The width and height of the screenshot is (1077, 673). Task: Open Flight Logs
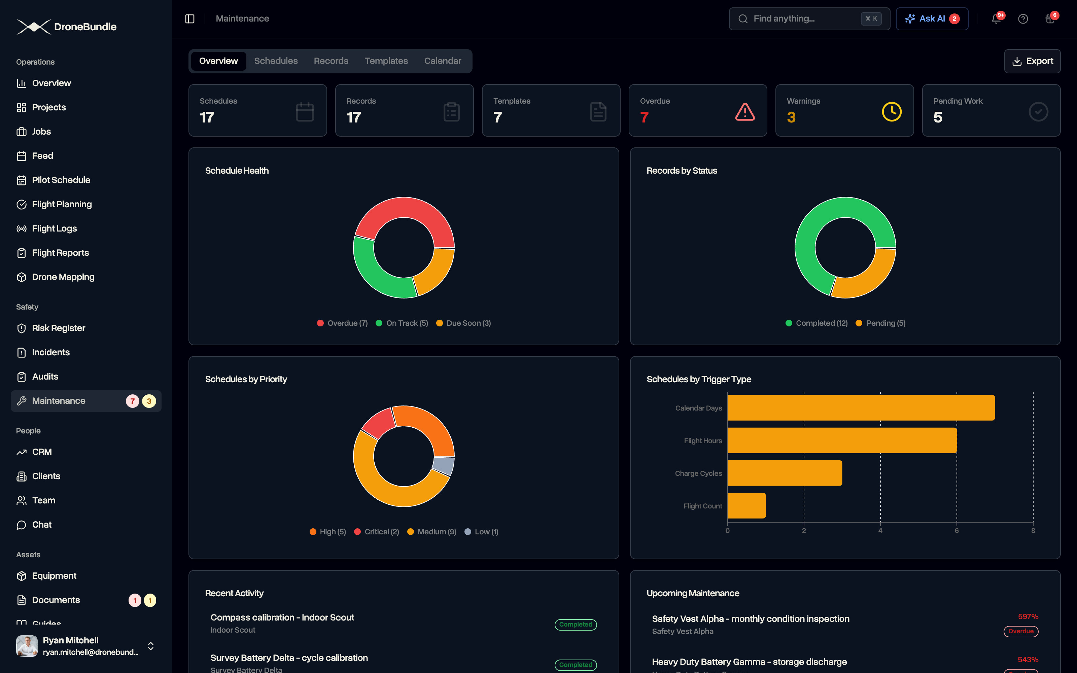point(86,229)
